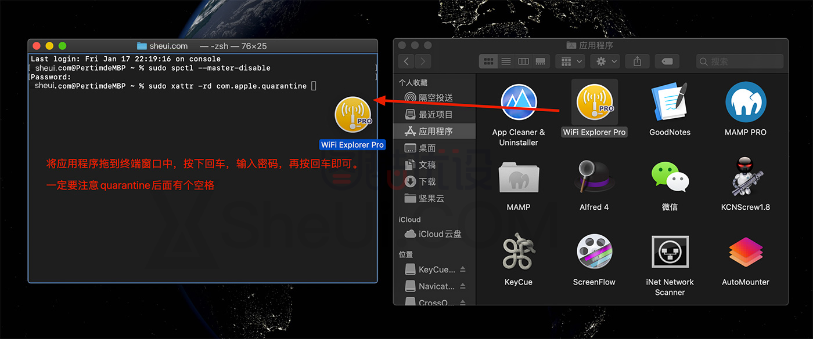Click the folder proxy icon in Terminal title
The height and width of the screenshot is (339, 813).
point(142,46)
